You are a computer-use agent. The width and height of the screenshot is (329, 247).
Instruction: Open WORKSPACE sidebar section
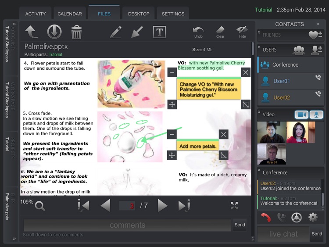[x=10, y=104]
